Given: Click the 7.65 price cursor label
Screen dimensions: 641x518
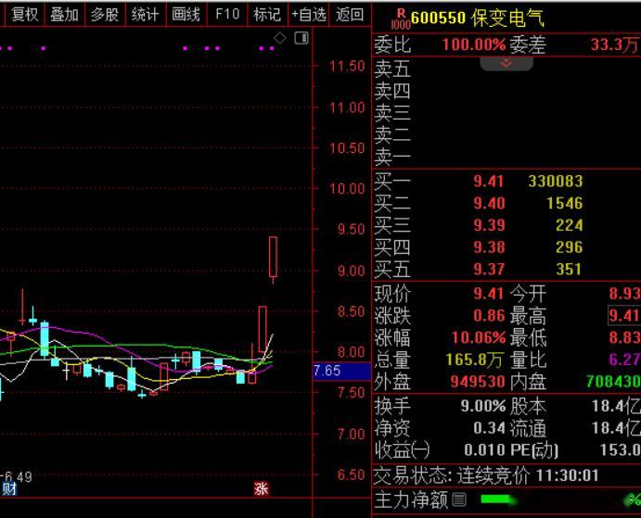Looking at the screenshot, I should 341,371.
